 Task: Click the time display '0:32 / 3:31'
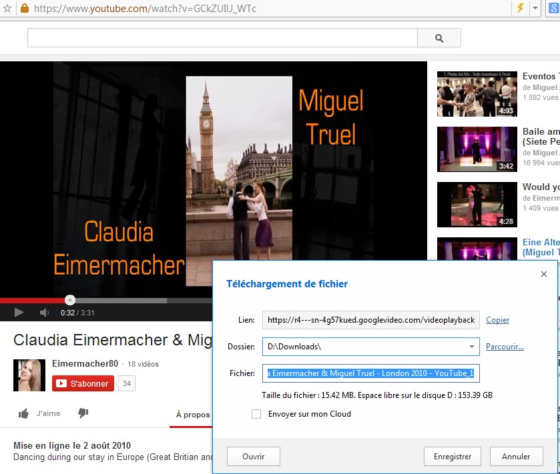[77, 313]
